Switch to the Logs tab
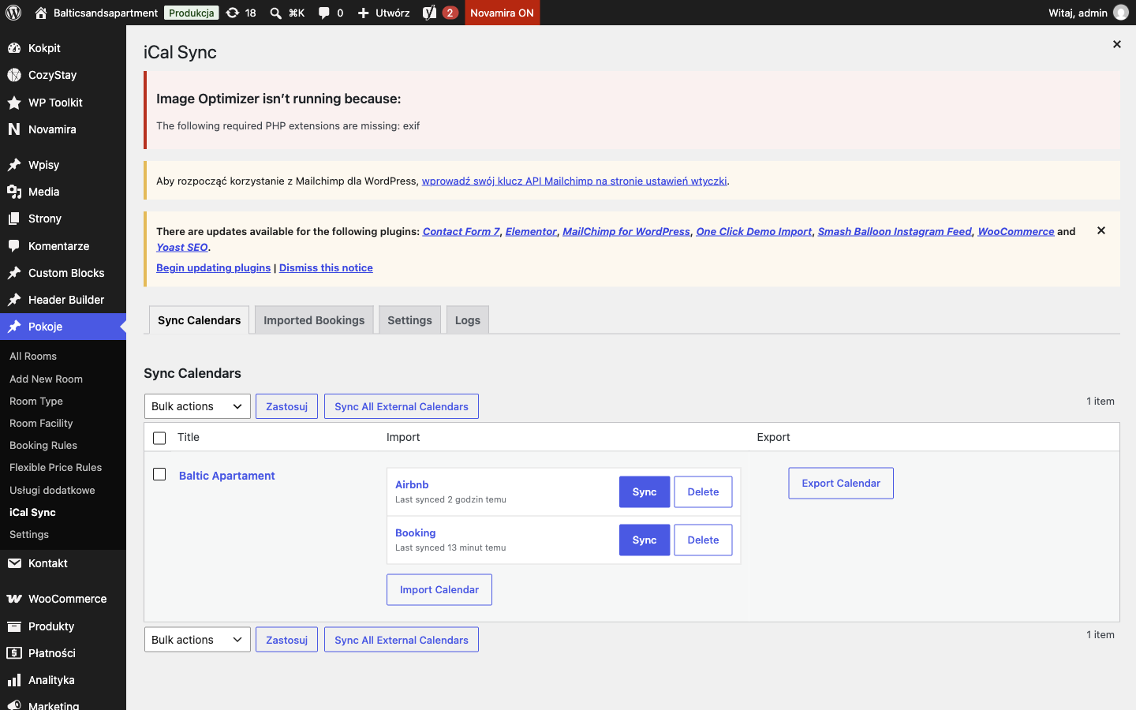This screenshot has width=1136, height=710. [x=468, y=319]
